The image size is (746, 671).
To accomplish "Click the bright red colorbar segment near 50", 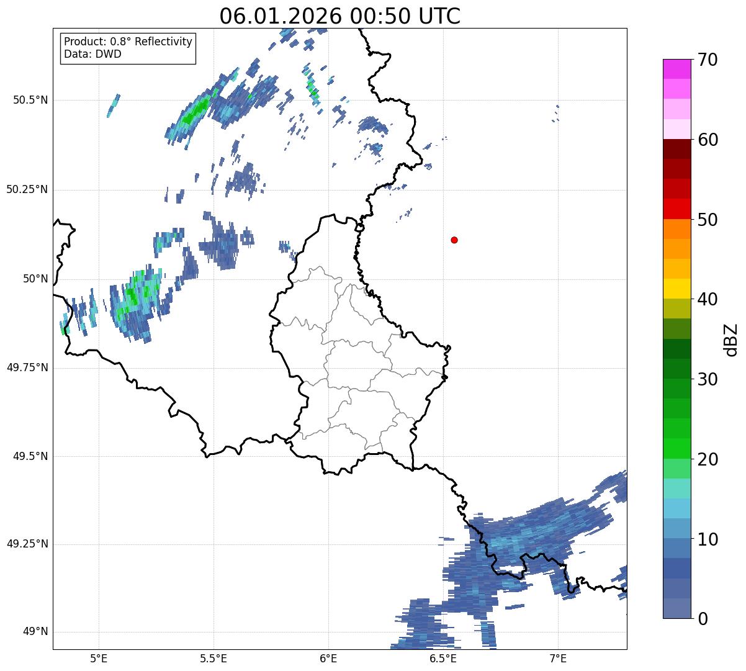I will pyautogui.click(x=677, y=209).
